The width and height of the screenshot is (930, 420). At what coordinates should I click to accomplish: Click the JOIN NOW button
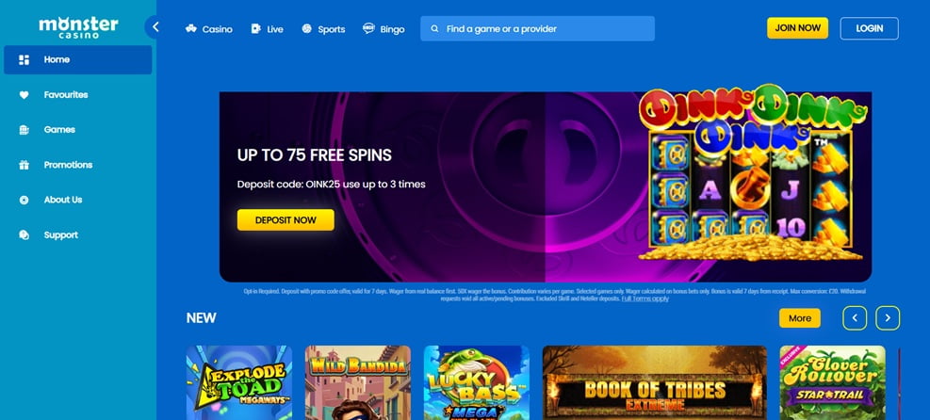[797, 28]
